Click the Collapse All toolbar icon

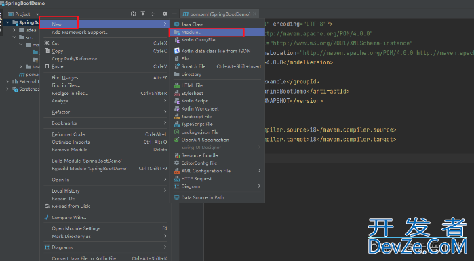tap(153, 14)
